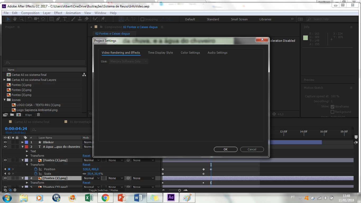Viewport: 361px width, 203px height.
Task: Select the Rotation tool
Action: (30, 19)
